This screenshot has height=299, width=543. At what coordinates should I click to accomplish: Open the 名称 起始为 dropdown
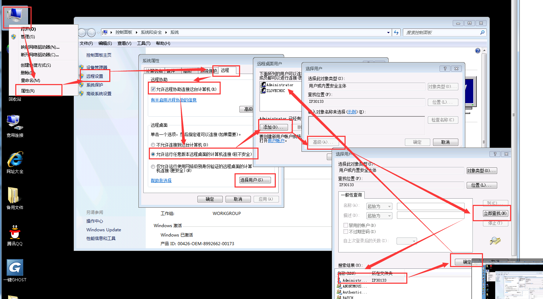380,206
